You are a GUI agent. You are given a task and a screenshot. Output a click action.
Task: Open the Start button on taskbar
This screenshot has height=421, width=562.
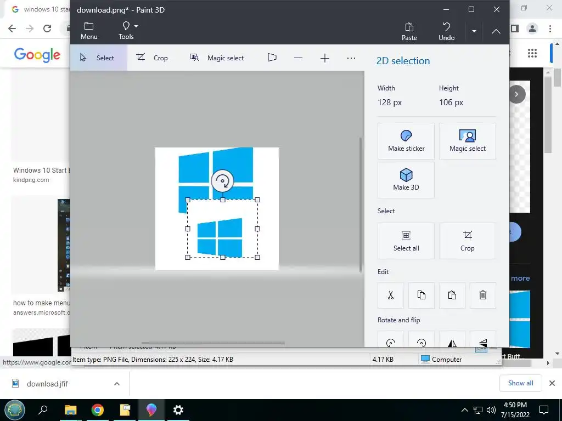[x=15, y=410]
